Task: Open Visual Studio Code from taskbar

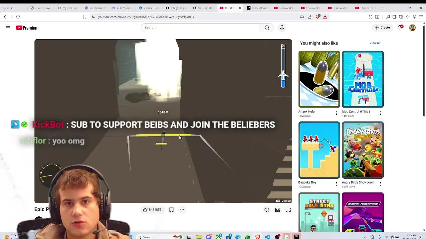Action: click(x=267, y=237)
